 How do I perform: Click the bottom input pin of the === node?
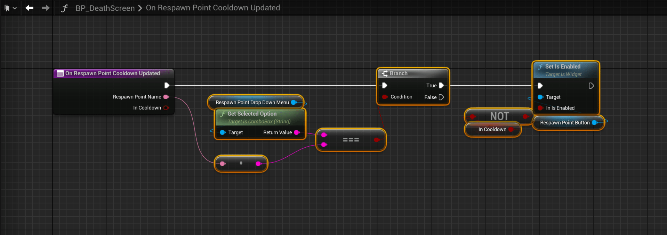tap(324, 145)
